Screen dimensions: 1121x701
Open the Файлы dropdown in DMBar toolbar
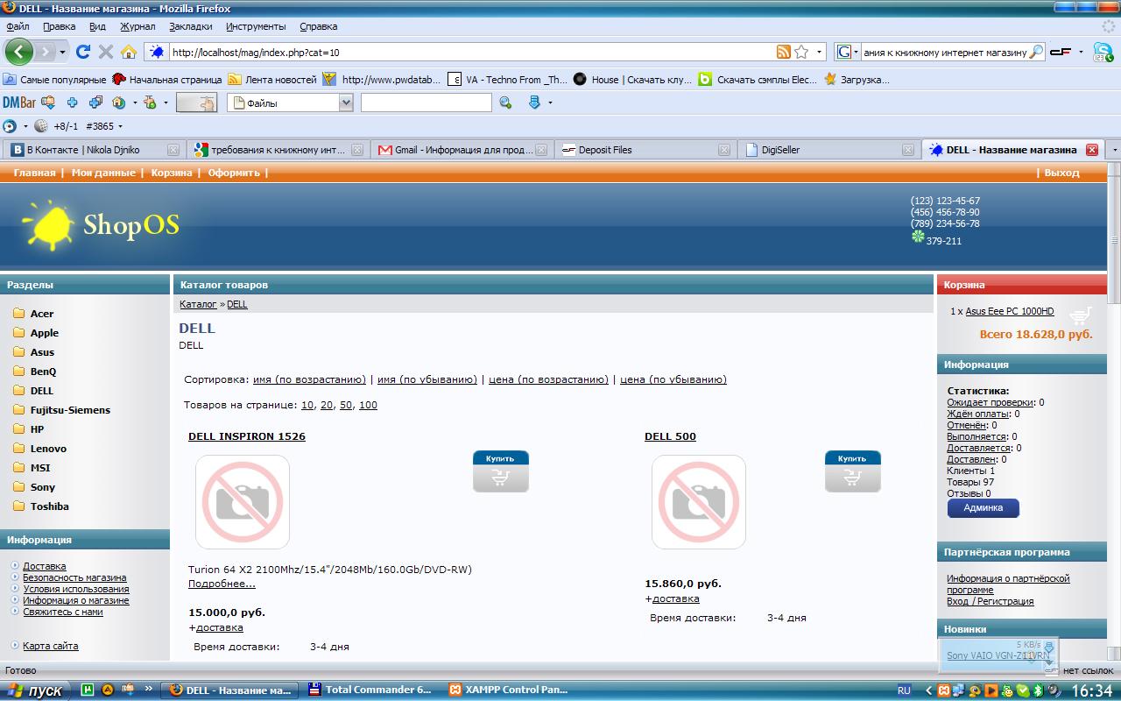(345, 103)
